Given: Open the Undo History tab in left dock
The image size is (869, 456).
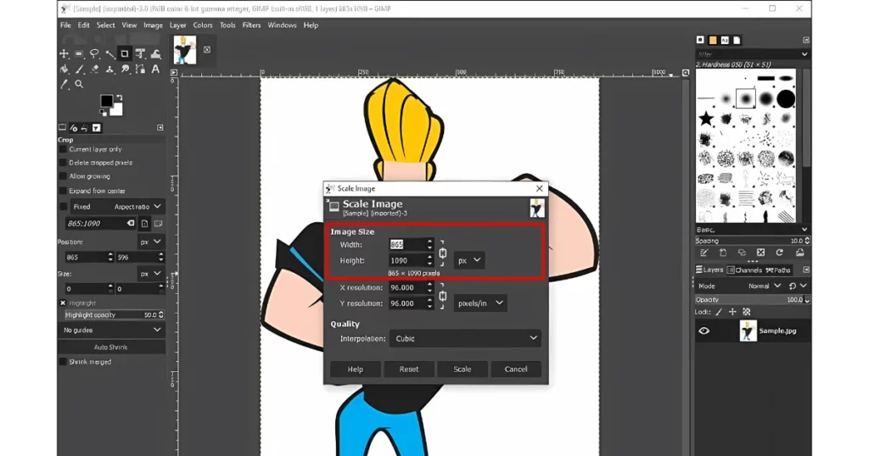Looking at the screenshot, I should tap(84, 128).
